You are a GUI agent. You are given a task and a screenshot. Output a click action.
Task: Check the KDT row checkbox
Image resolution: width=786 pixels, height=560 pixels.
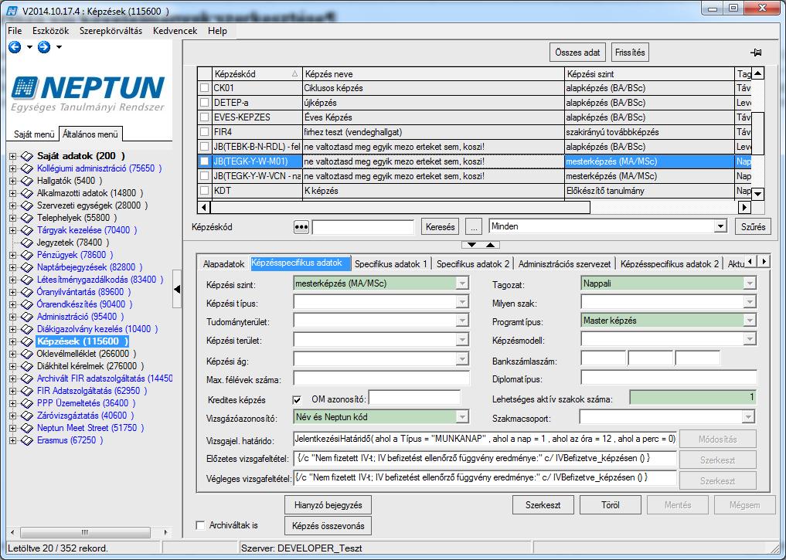tap(205, 191)
